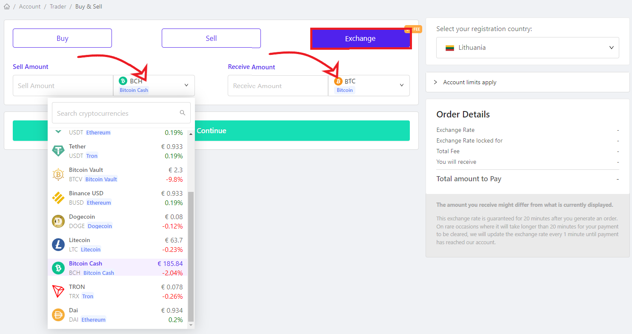Select TRON TRX from currency list

[x=117, y=291]
